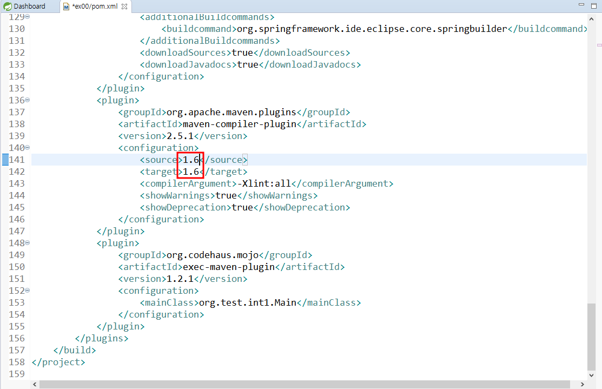Click org.apache.maven.plugins groupId text
Image resolution: width=602 pixels, height=389 pixels.
click(x=231, y=112)
